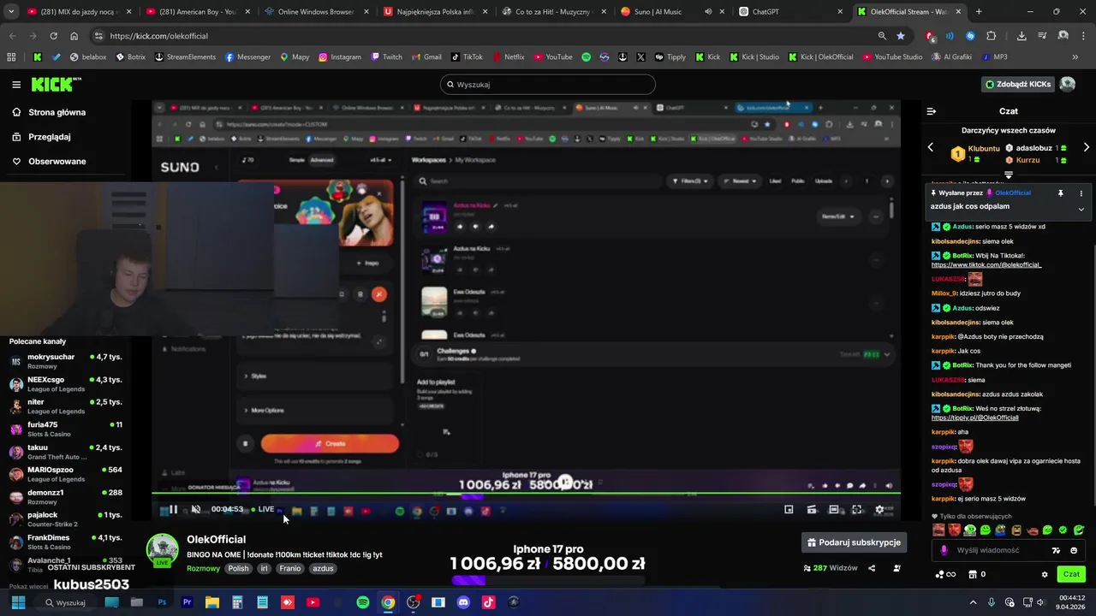The height and width of the screenshot is (616, 1096).
Task: Pause the live stream player
Action: (173, 509)
